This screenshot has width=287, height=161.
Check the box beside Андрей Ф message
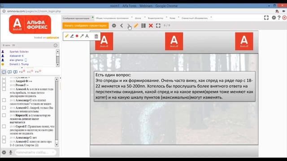[4, 81]
